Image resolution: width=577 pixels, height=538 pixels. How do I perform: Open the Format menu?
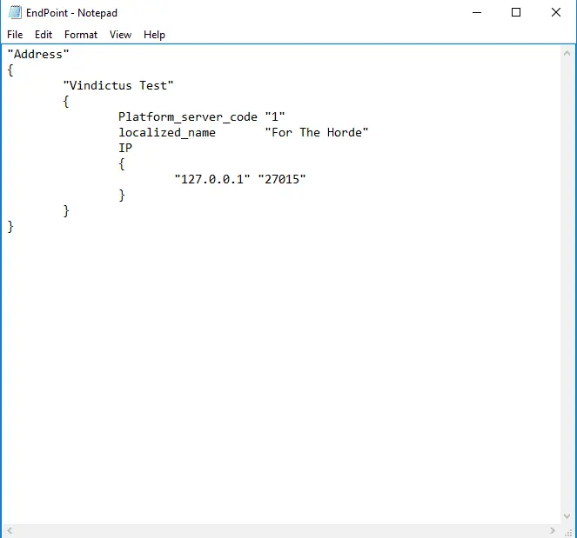(81, 35)
